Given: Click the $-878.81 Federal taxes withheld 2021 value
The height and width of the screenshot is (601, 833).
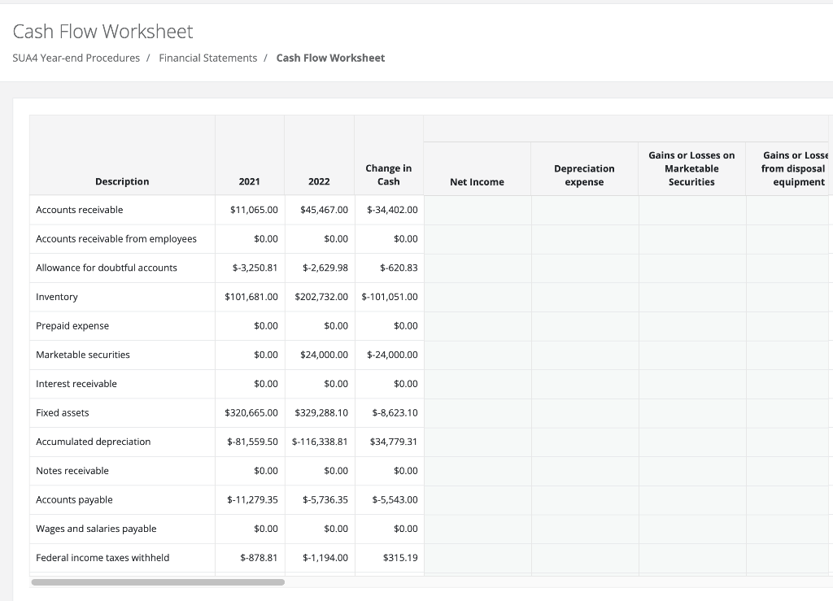Looking at the screenshot, I should [x=259, y=557].
